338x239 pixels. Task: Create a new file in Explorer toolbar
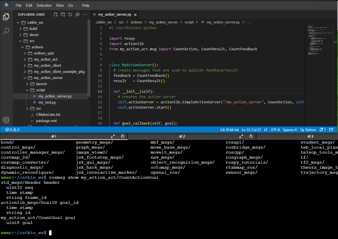click(56, 15)
